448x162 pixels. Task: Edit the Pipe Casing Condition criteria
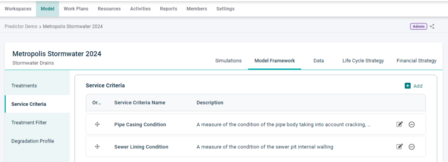pos(399,124)
